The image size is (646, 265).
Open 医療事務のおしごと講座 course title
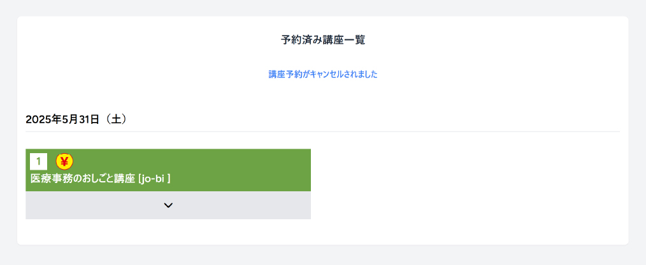pos(100,179)
